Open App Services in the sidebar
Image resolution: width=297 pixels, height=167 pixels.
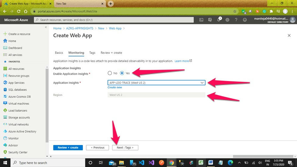[16, 83]
